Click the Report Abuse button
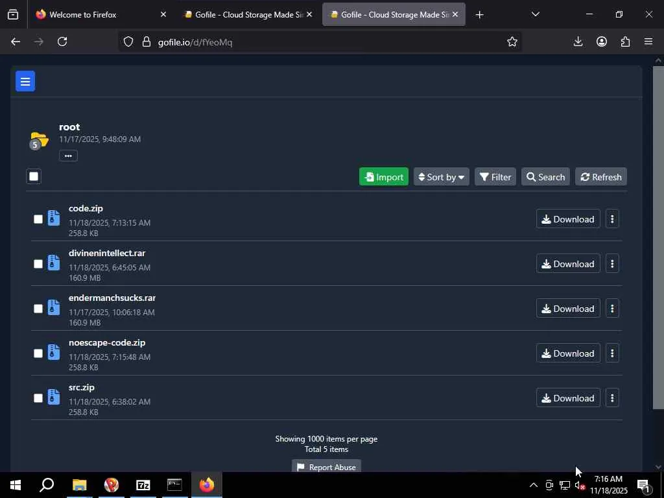Image resolution: width=664 pixels, height=498 pixels. pos(327,467)
